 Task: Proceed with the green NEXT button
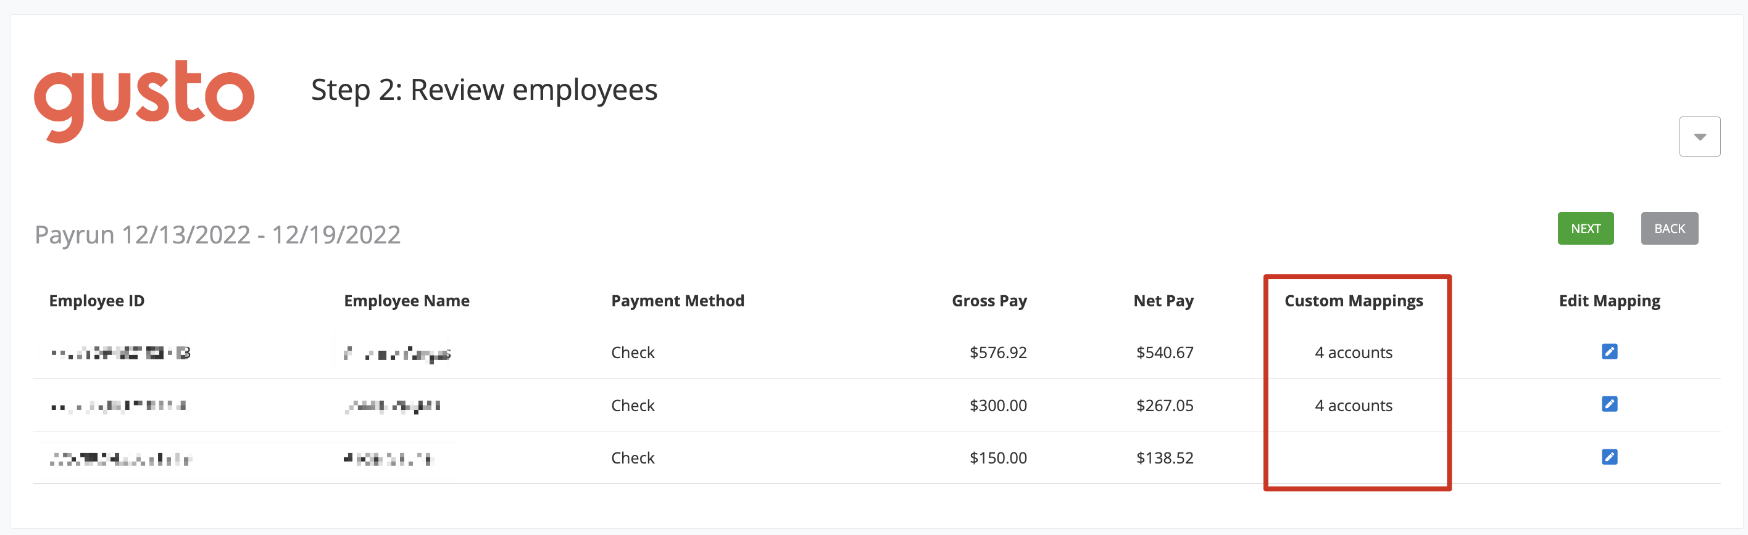pos(1585,228)
